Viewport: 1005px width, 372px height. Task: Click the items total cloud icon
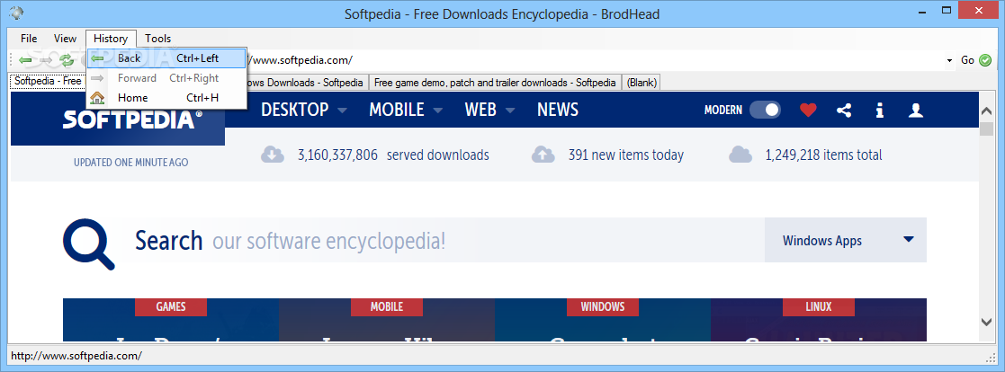coord(740,155)
